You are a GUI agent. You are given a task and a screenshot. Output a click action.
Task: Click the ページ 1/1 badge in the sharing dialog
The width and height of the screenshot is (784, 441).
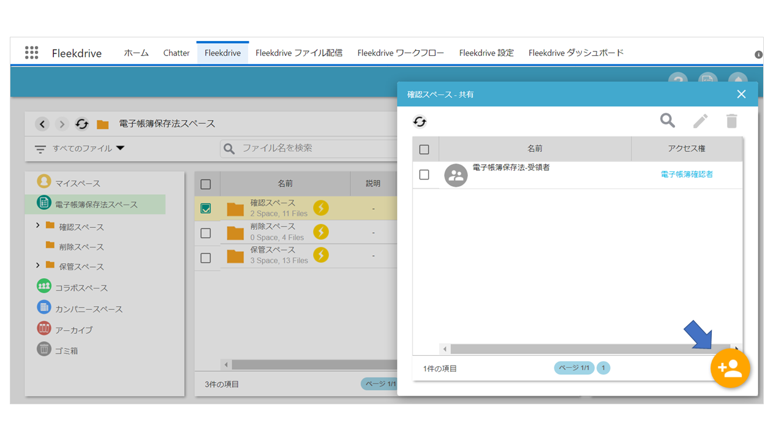point(574,368)
